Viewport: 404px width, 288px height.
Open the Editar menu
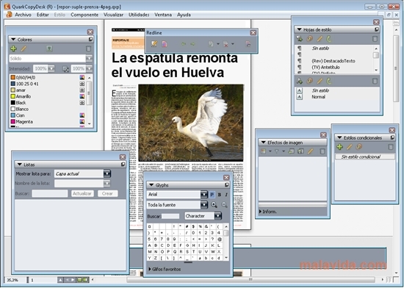pyautogui.click(x=43, y=15)
